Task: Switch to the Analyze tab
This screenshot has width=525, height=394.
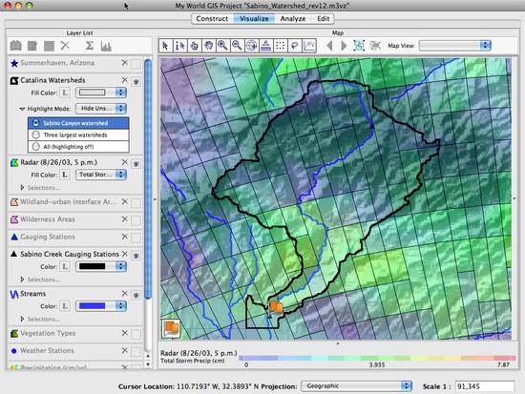Action: coord(293,19)
